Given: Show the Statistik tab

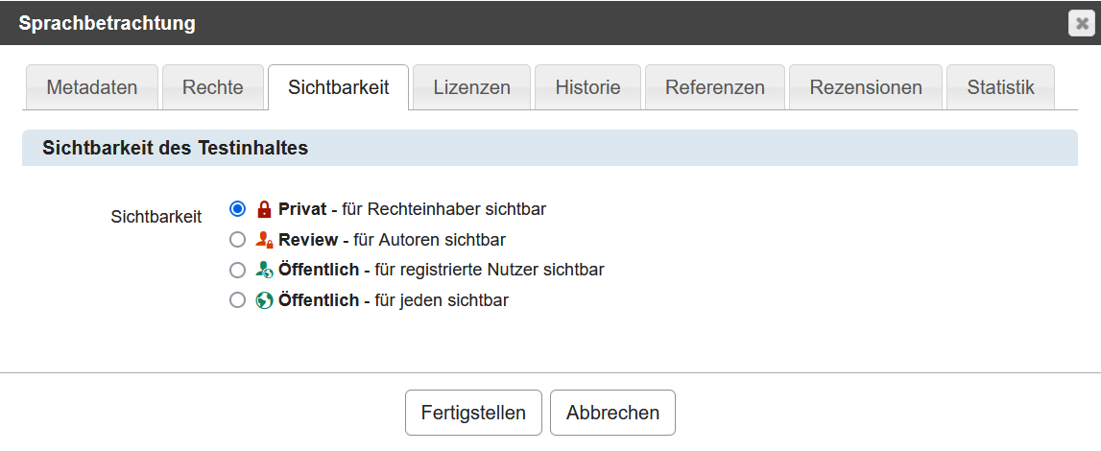Looking at the screenshot, I should click(x=1000, y=87).
